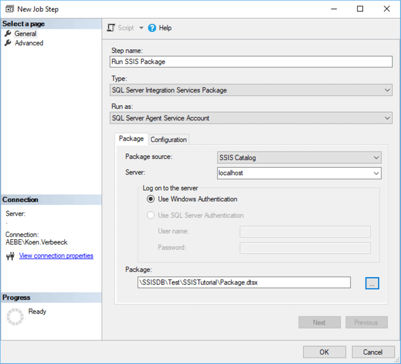
Task: Click the Progress section header
Action: (51, 297)
